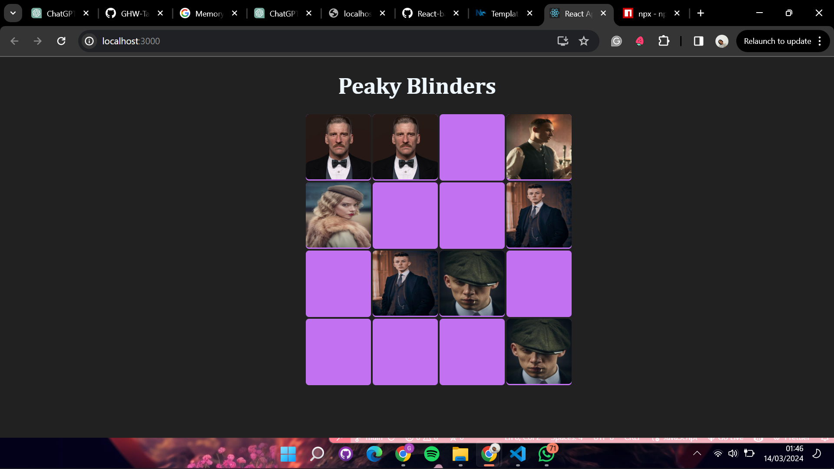Click the browser back navigation button
The image size is (834, 469).
tap(15, 41)
